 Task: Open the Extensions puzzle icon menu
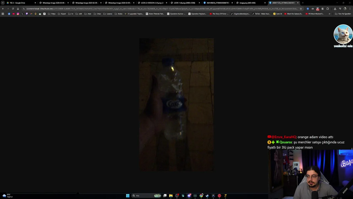[328, 9]
